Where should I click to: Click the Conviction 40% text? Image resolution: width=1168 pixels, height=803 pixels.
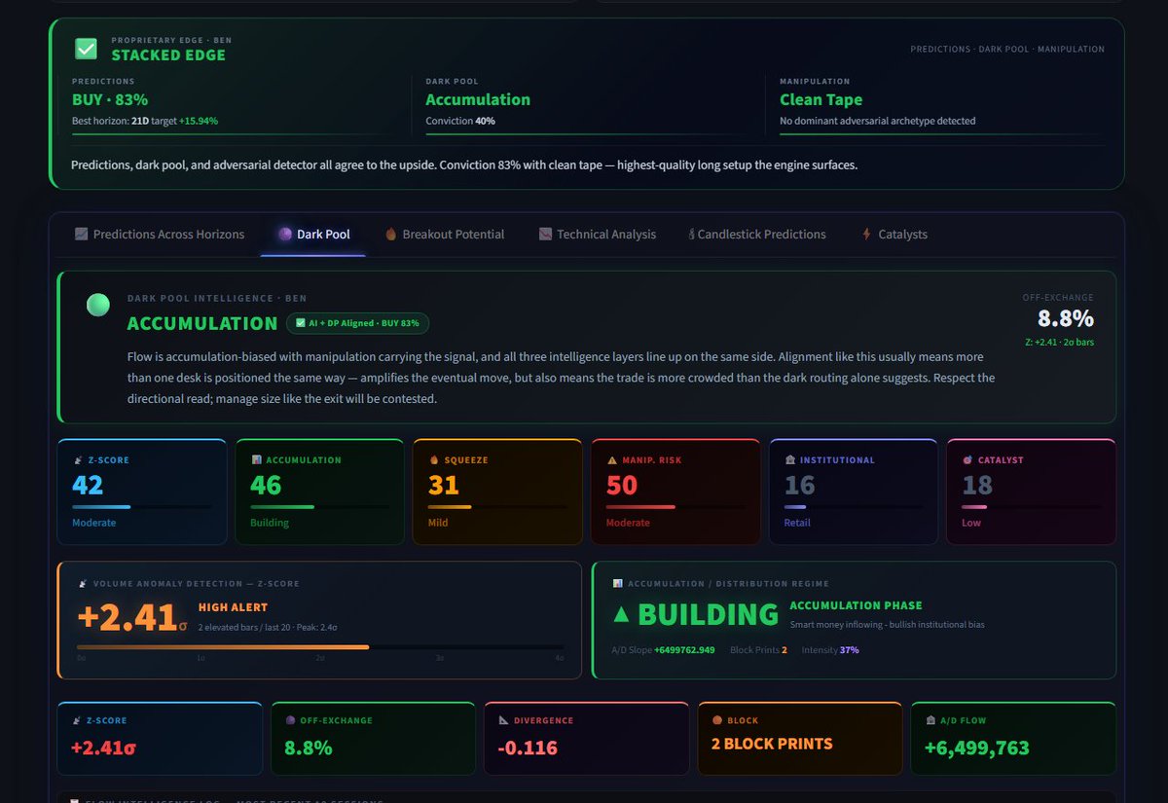pos(460,121)
